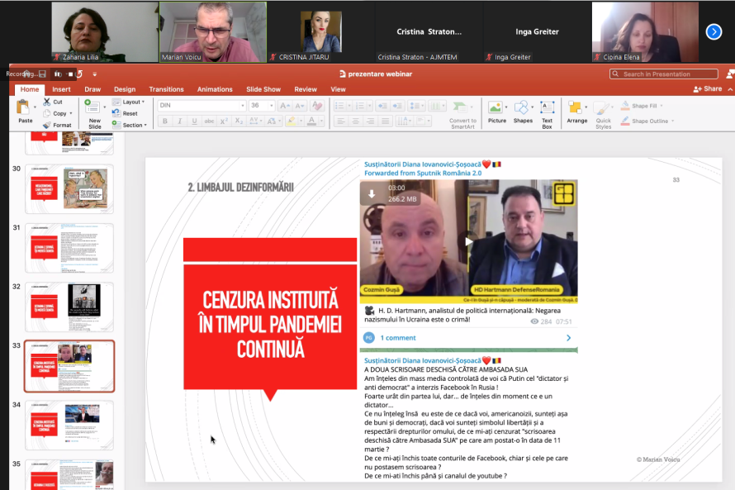Click the yellow text highlight color button
The height and width of the screenshot is (490, 735).
(290, 121)
